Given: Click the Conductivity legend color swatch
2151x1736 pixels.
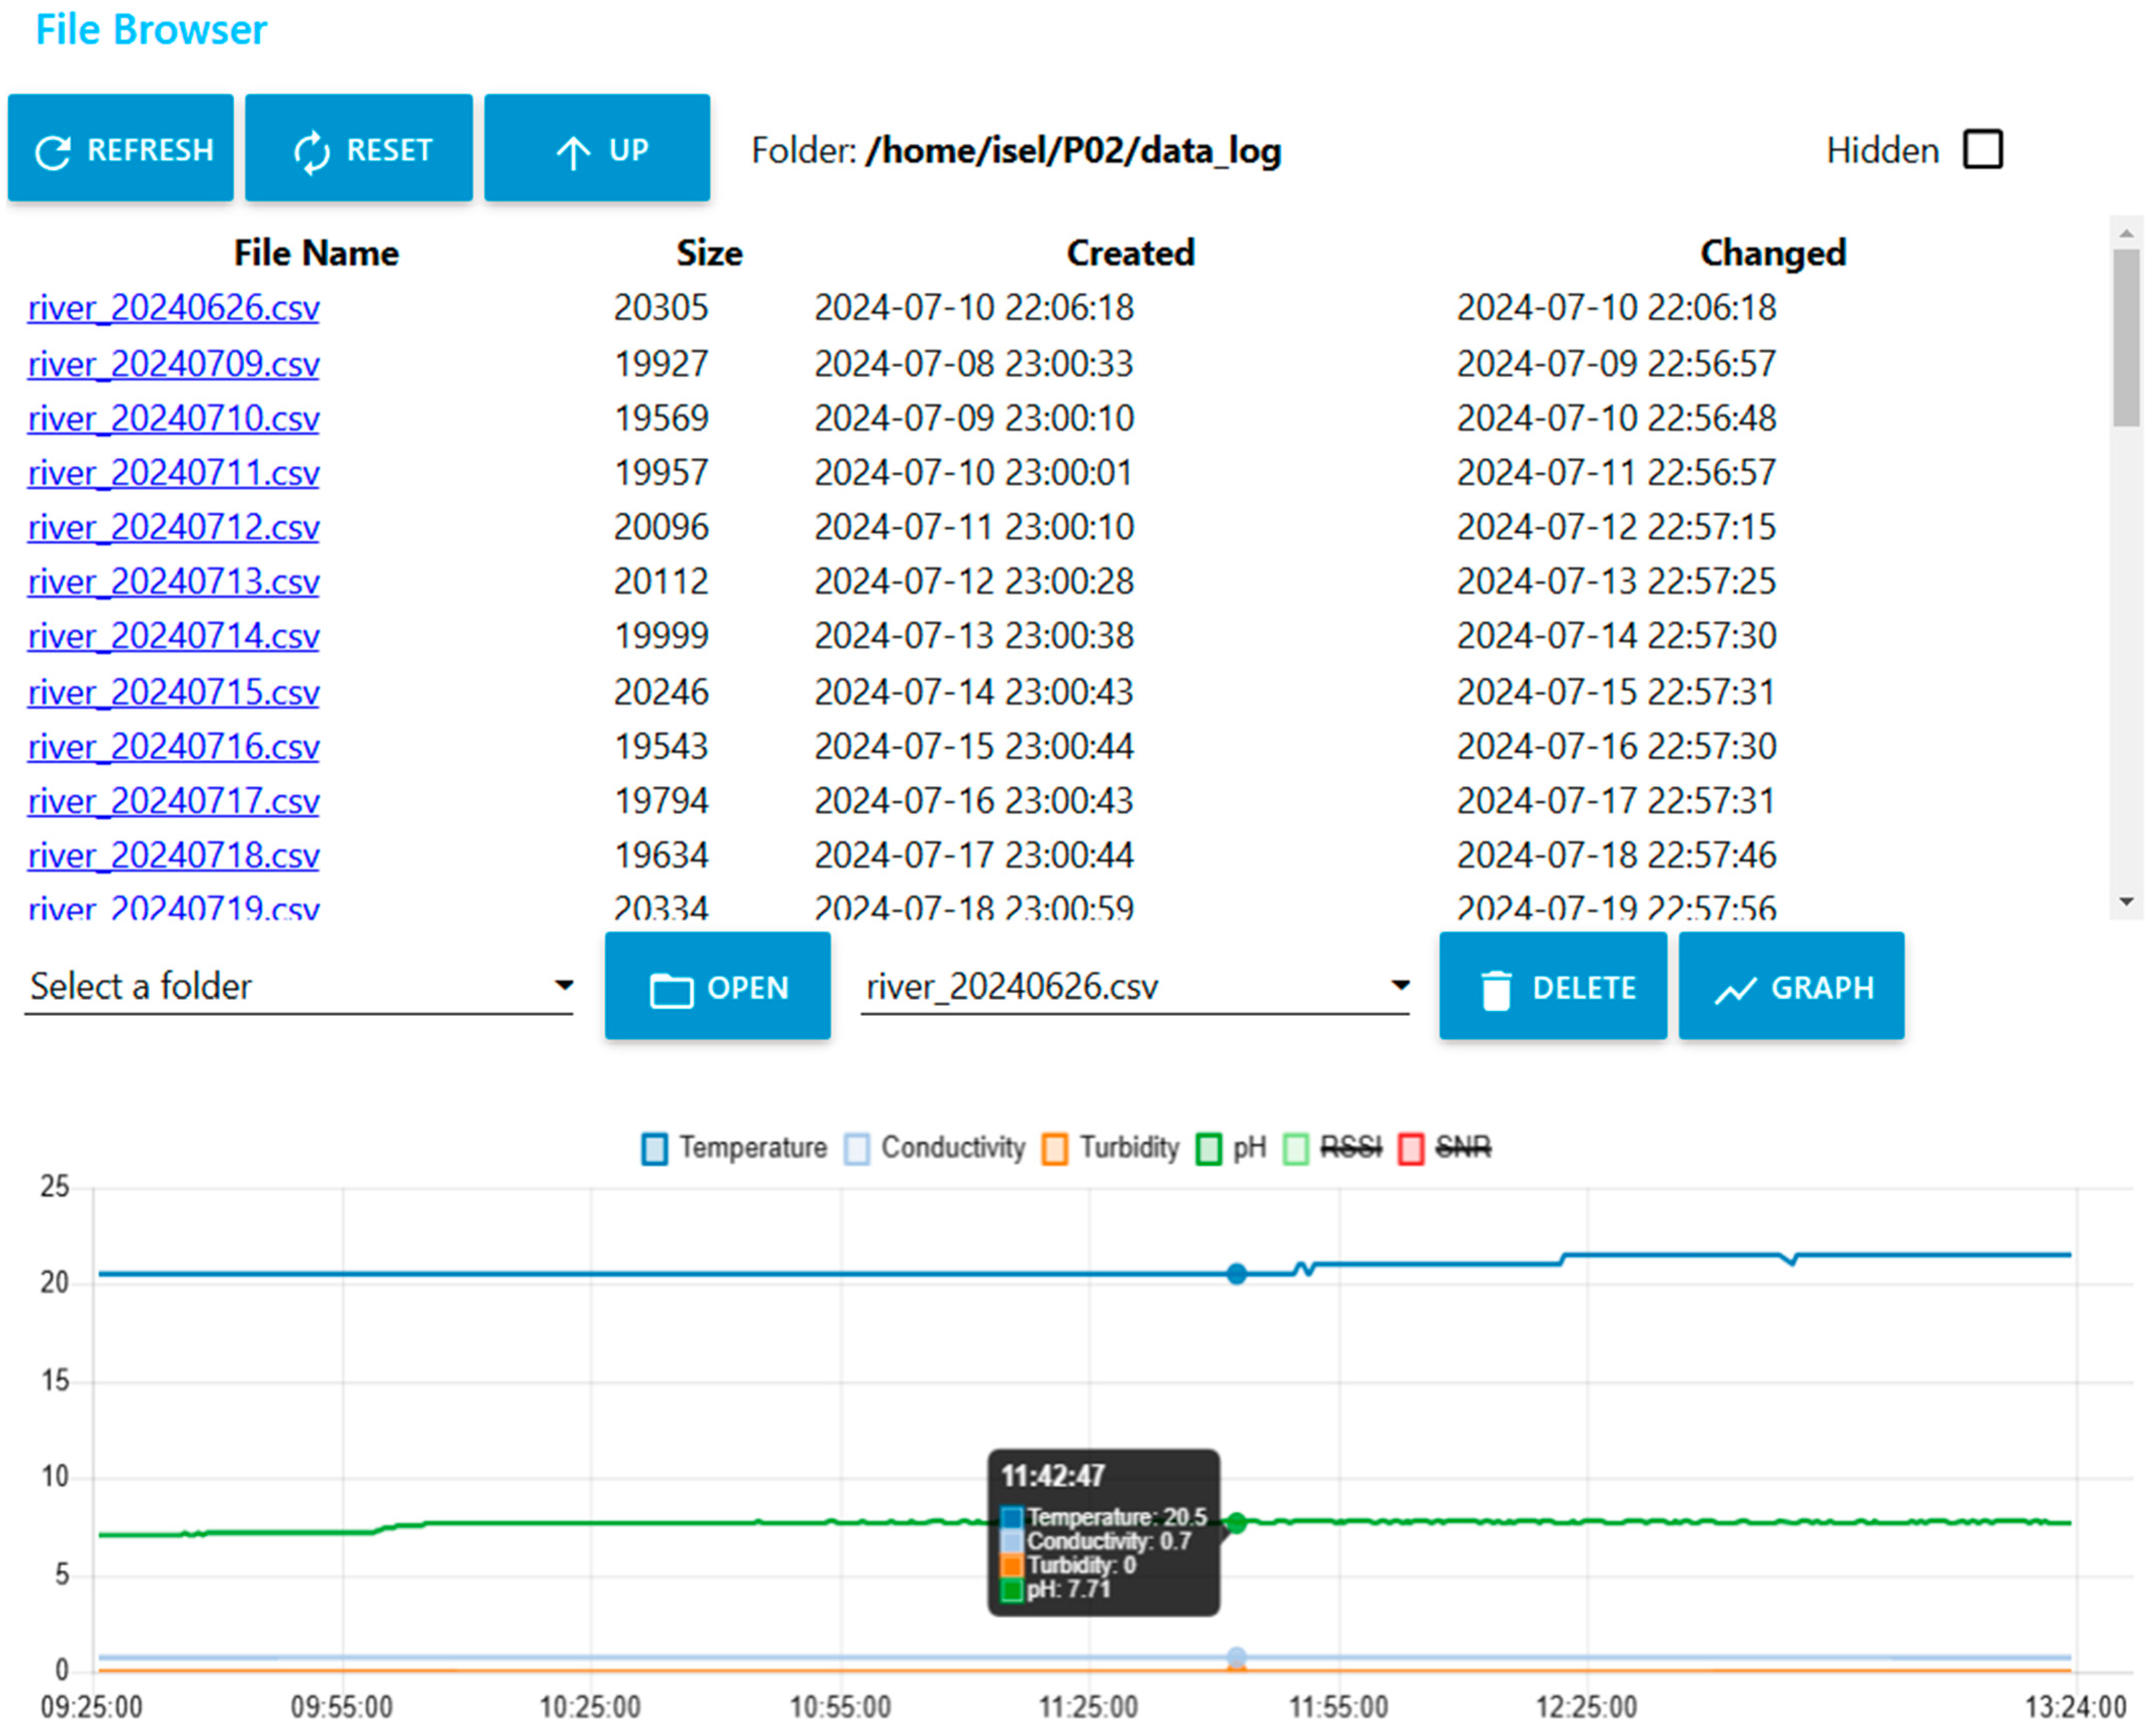Looking at the screenshot, I should 856,1148.
